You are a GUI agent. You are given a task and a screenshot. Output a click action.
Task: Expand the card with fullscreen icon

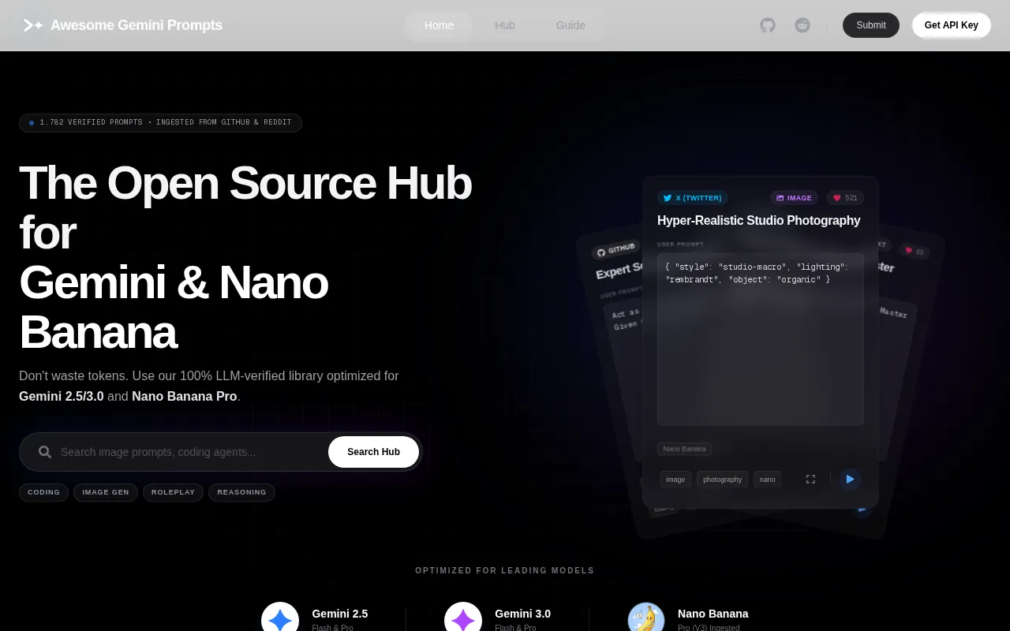coord(810,479)
